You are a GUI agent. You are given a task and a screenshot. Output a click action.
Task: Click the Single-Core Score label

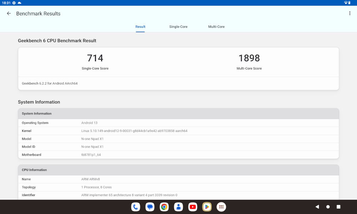coord(95,68)
